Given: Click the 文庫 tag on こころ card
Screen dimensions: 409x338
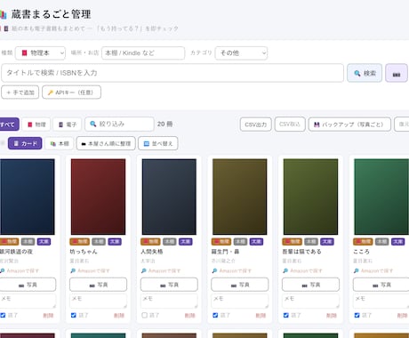Looking at the screenshot, I should coord(398,242).
